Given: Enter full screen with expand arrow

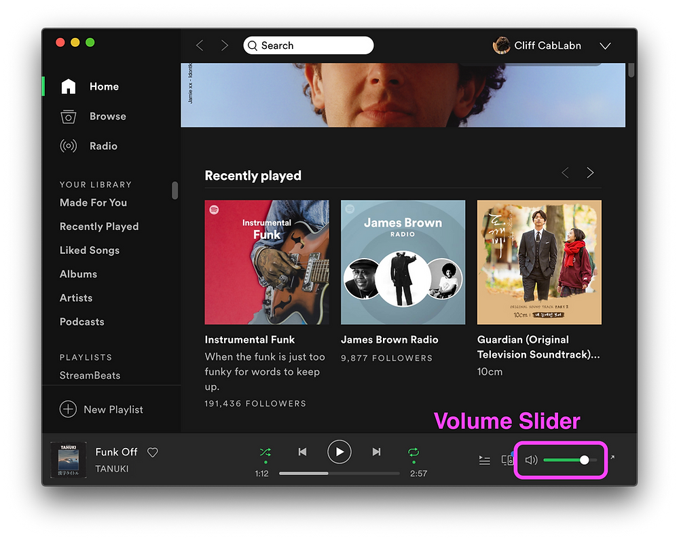Looking at the screenshot, I should pos(612,457).
